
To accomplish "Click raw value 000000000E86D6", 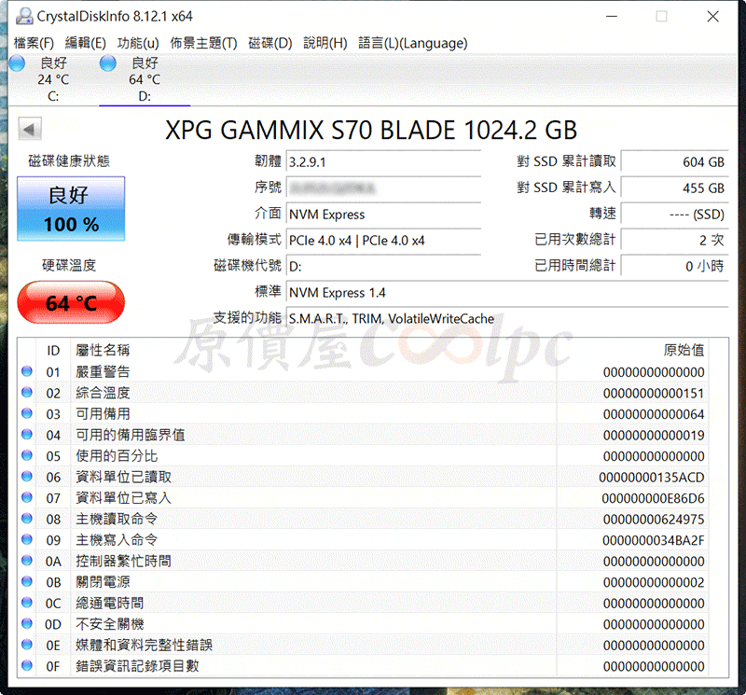I will pyautogui.click(x=653, y=498).
